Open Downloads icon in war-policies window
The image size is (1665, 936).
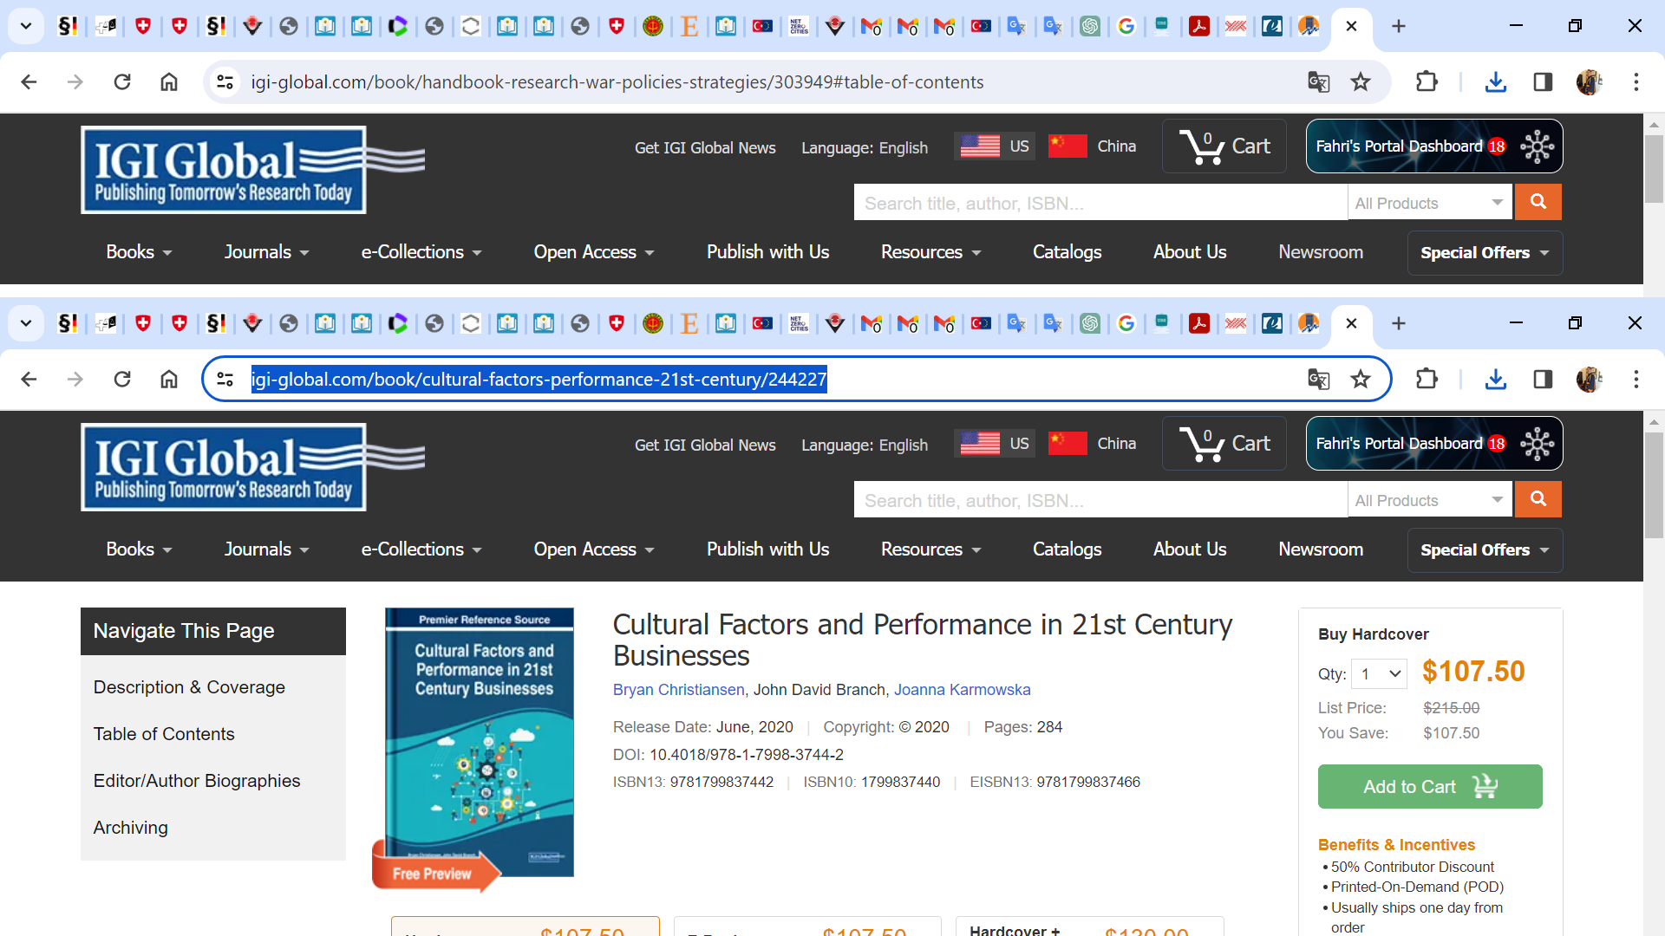[1496, 81]
